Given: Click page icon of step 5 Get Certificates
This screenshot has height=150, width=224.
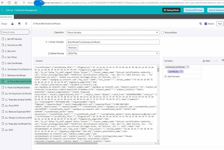Looking at the screenshot, I should (3, 63).
